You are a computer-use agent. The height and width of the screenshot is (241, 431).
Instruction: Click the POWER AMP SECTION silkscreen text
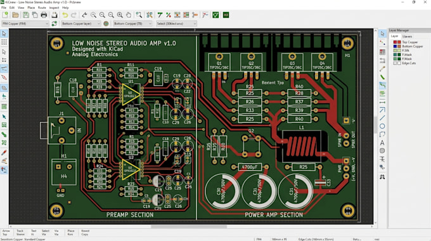click(274, 215)
